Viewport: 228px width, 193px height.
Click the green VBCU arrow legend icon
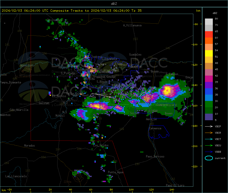(209, 145)
